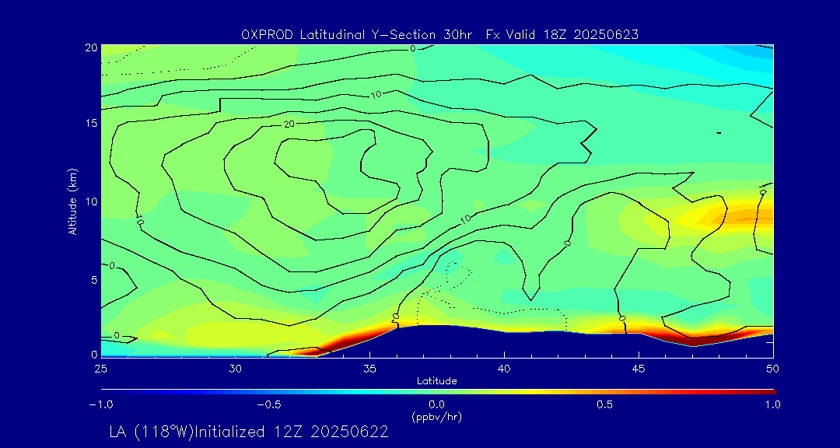Viewport: 840px width, 448px height.
Task: Click the '0.0' colorbar tick label
Action: (436, 404)
